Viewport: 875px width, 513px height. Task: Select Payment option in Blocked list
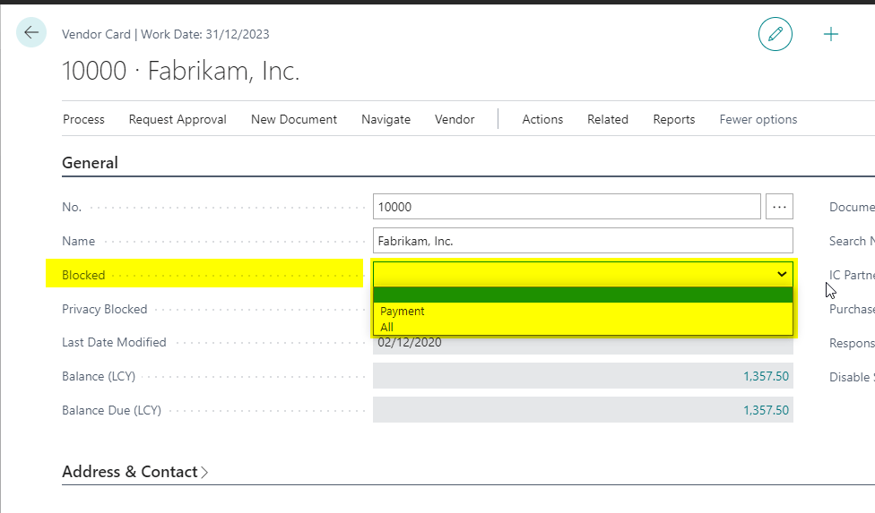tap(403, 312)
